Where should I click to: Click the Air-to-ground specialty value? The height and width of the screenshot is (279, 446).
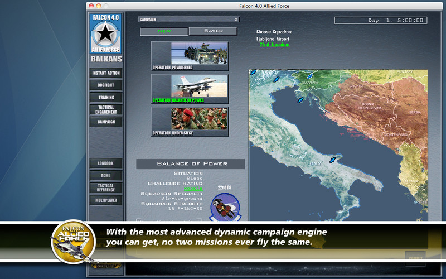tap(182, 199)
